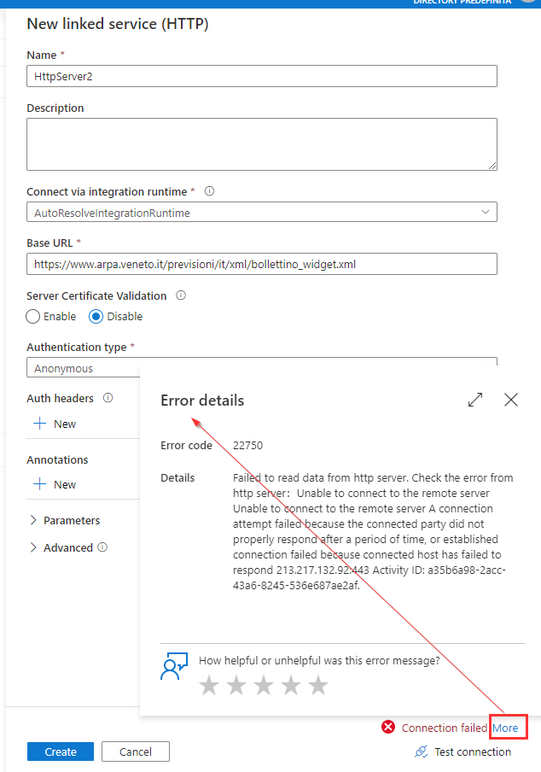Click the info icon next to integration runtime

210,191
